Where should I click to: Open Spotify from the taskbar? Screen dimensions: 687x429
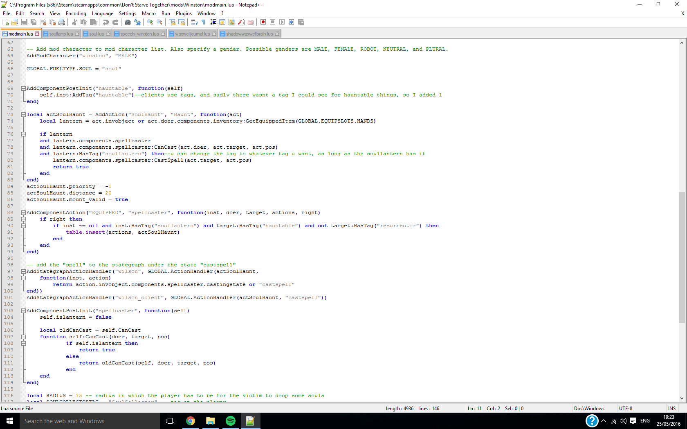tap(231, 421)
